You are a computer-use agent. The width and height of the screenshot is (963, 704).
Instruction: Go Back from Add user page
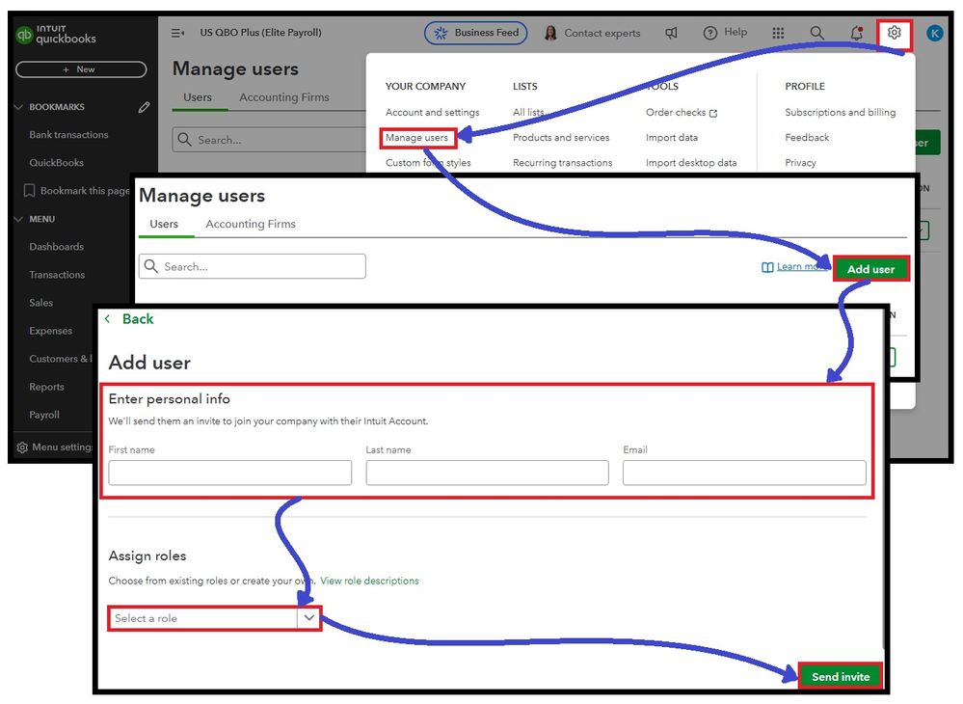tap(130, 319)
